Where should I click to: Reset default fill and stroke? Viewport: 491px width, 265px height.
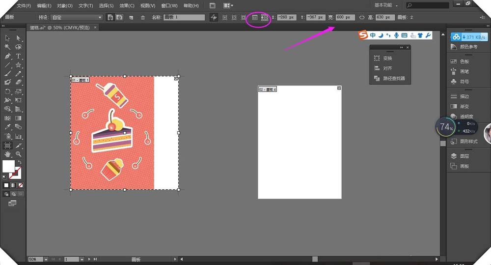click(4, 177)
